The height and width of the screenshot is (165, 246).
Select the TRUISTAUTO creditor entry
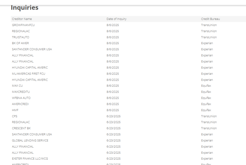(20, 37)
